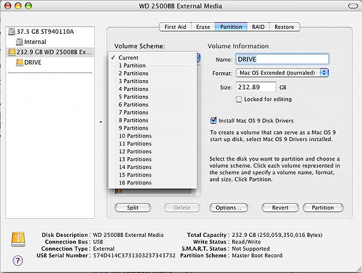Select the Partition tab
Viewport: 362px width, 273px height.
click(x=231, y=27)
